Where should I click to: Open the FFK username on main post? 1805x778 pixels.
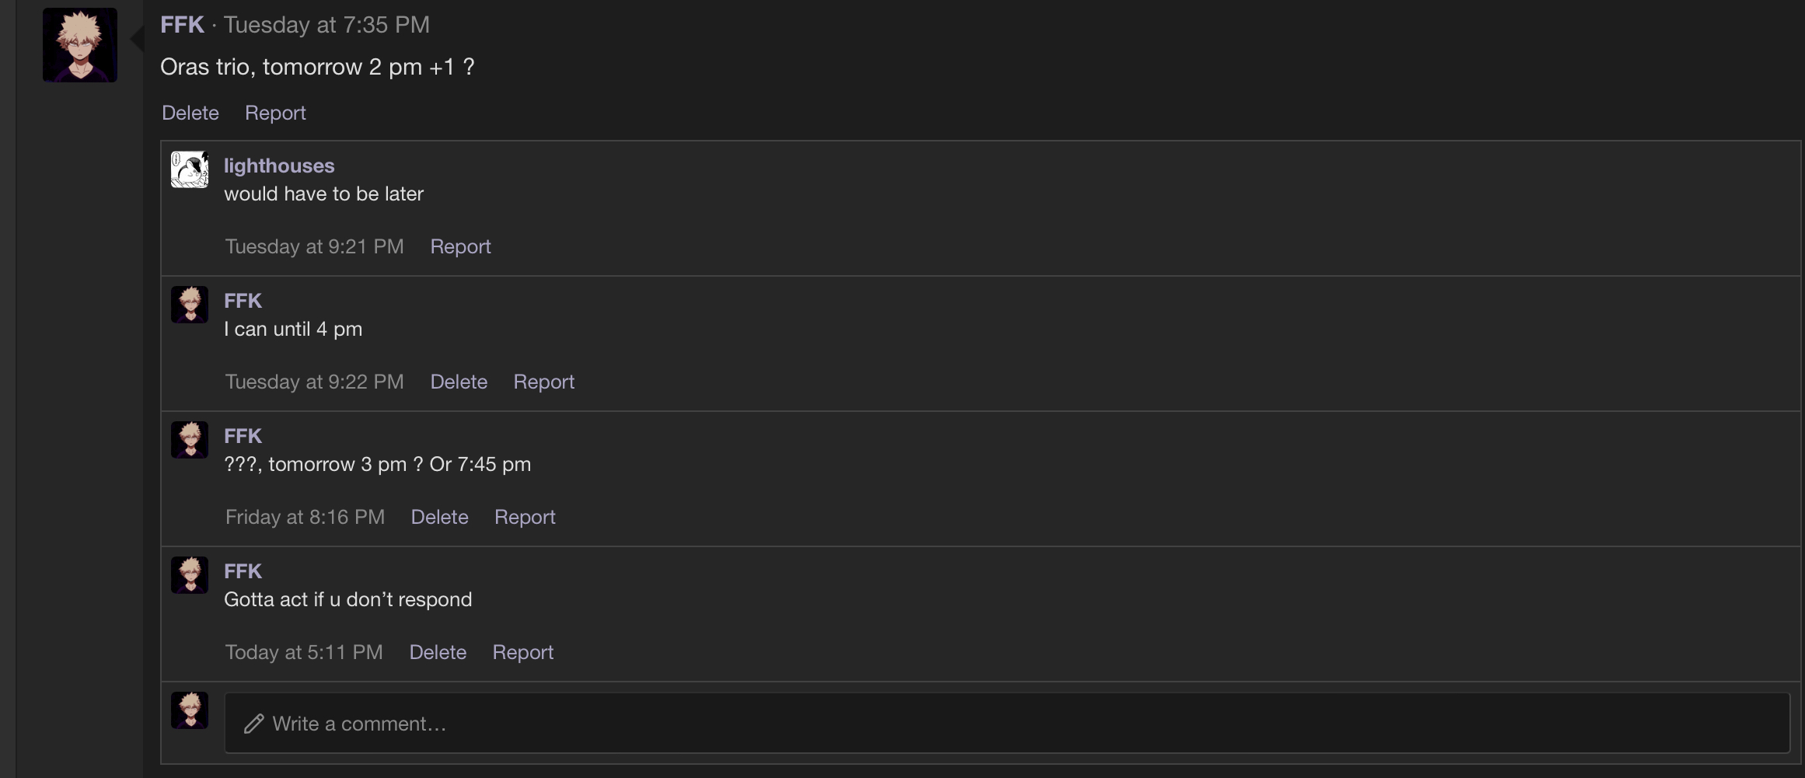tap(182, 25)
